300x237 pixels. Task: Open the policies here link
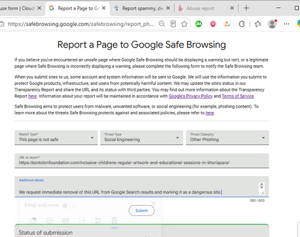209,113
